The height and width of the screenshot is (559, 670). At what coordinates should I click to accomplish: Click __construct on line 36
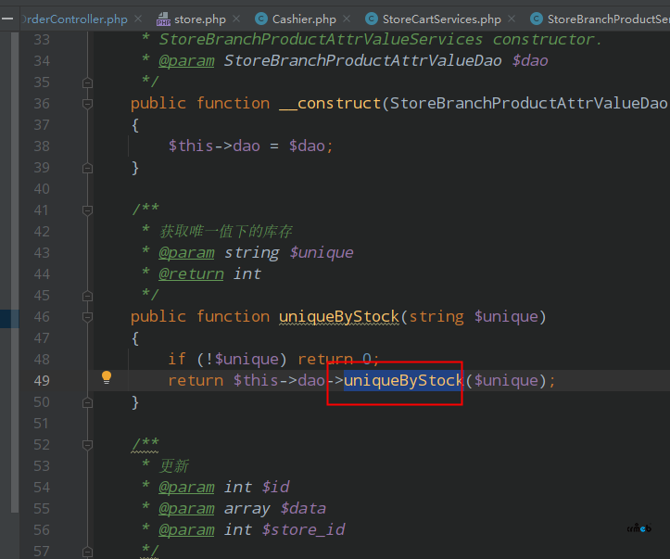330,104
